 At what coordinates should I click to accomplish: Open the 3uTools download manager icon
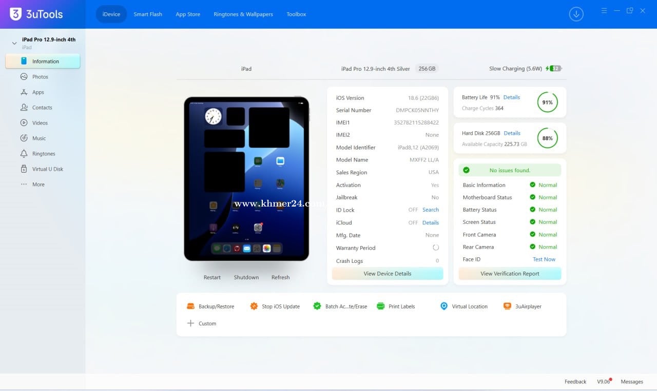tap(576, 14)
